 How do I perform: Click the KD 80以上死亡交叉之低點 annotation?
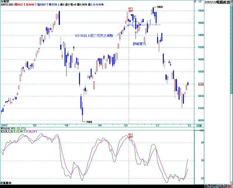pyautogui.click(x=95, y=36)
